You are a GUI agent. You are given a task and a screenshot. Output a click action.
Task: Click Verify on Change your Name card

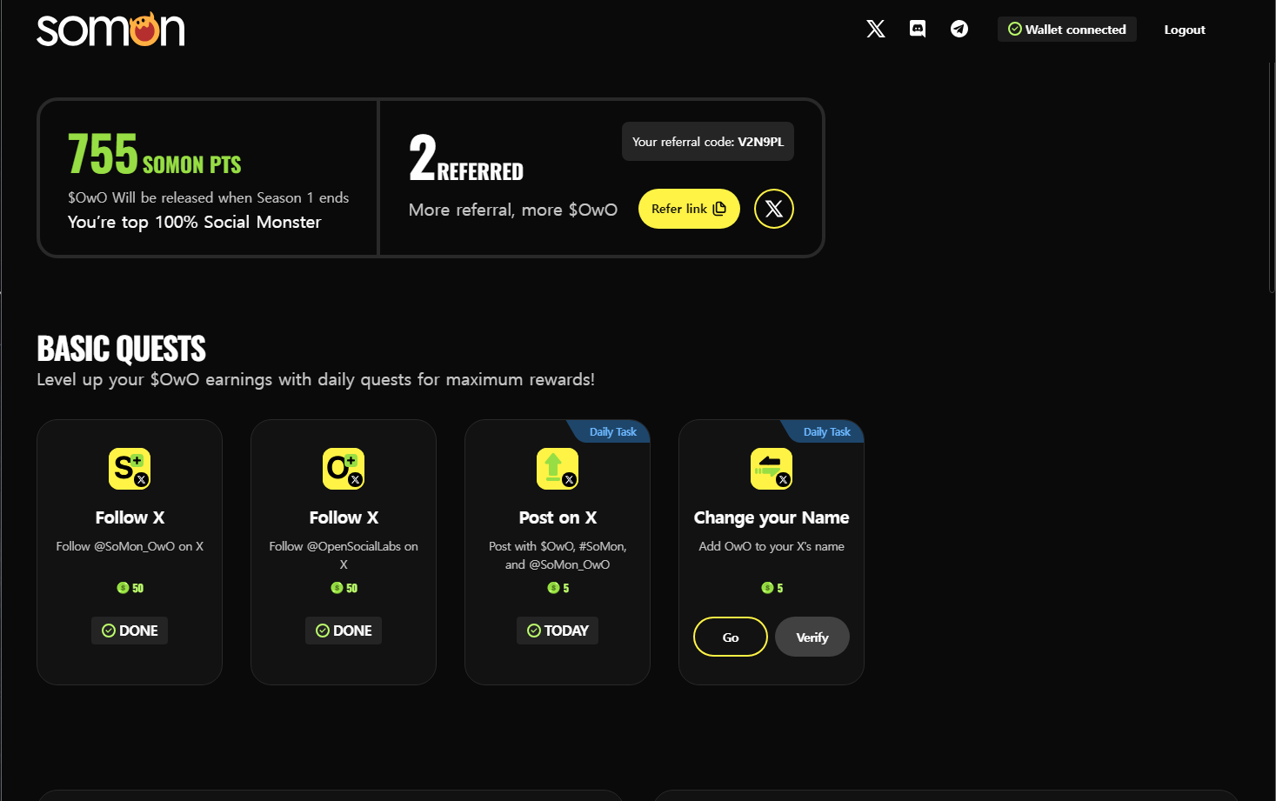812,637
